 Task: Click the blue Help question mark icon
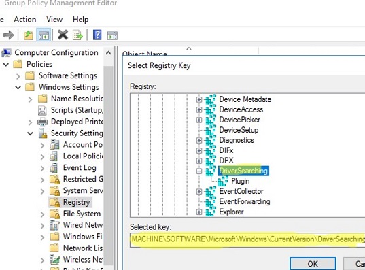click(97, 35)
